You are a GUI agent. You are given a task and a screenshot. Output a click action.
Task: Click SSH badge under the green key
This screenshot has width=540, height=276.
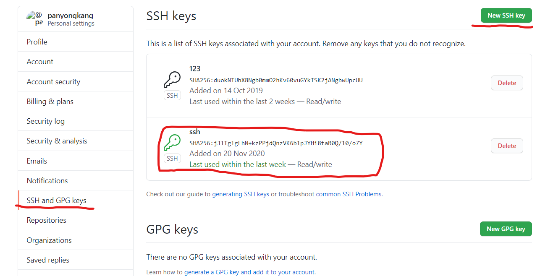tap(172, 159)
